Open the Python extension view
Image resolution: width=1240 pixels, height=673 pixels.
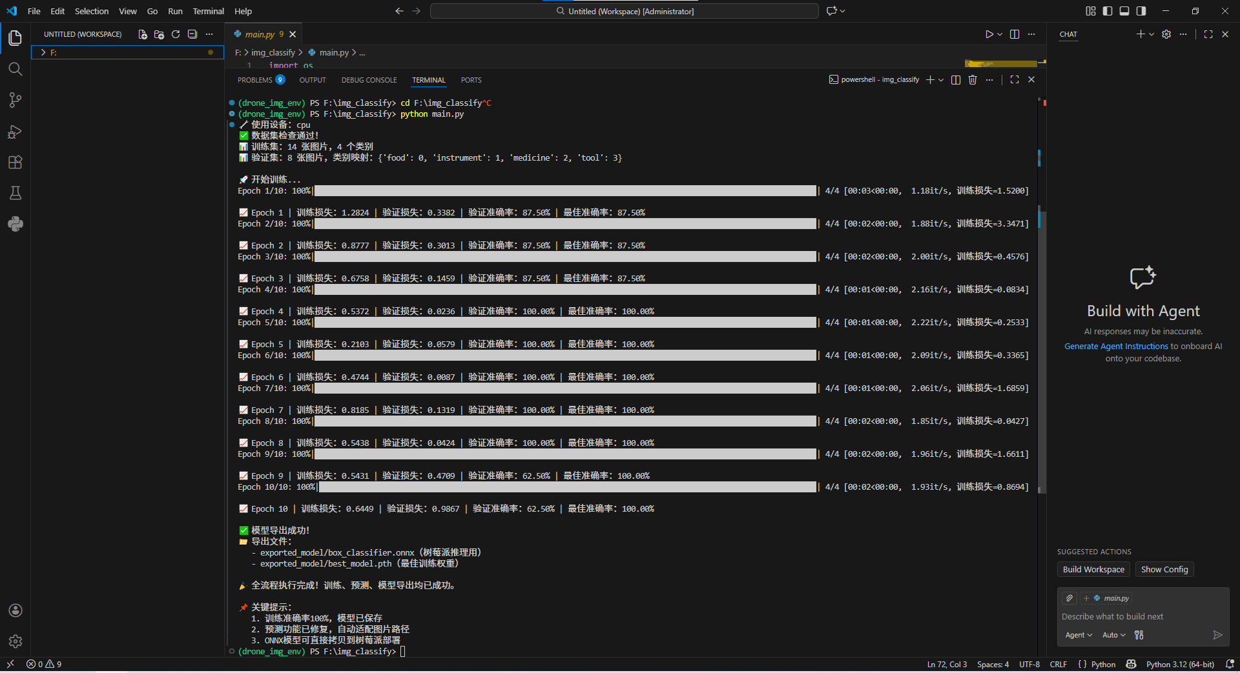click(15, 224)
